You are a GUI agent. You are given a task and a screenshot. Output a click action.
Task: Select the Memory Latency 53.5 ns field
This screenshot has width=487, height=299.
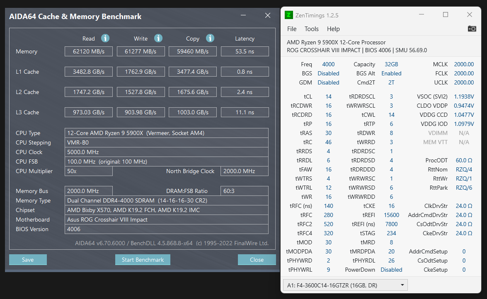245,51
